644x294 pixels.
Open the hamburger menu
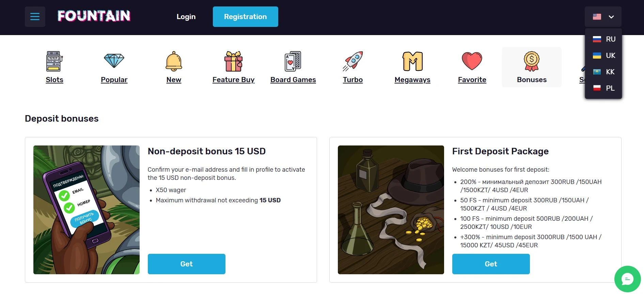[x=35, y=17]
